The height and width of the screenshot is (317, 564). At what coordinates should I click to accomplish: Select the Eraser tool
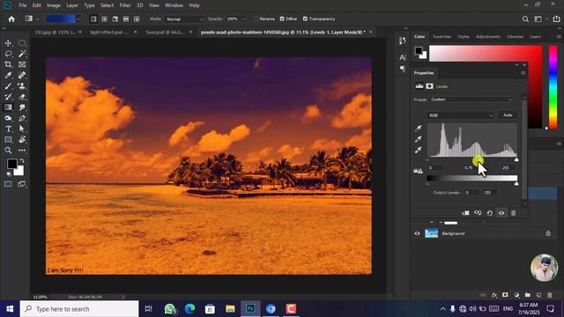pyautogui.click(x=22, y=97)
